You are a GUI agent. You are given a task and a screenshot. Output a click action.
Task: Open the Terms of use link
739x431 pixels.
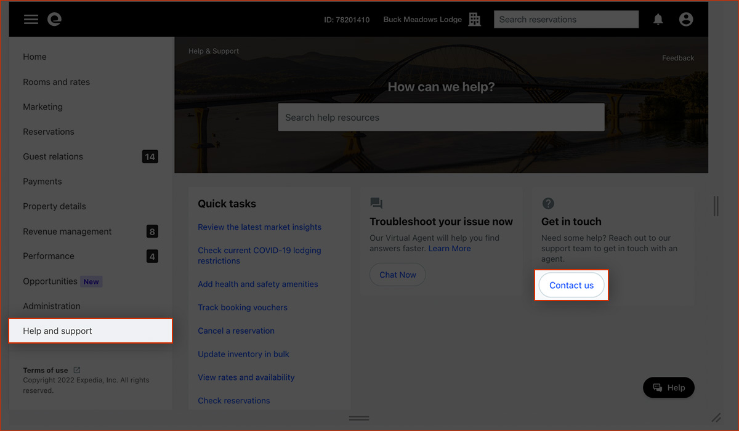(46, 370)
